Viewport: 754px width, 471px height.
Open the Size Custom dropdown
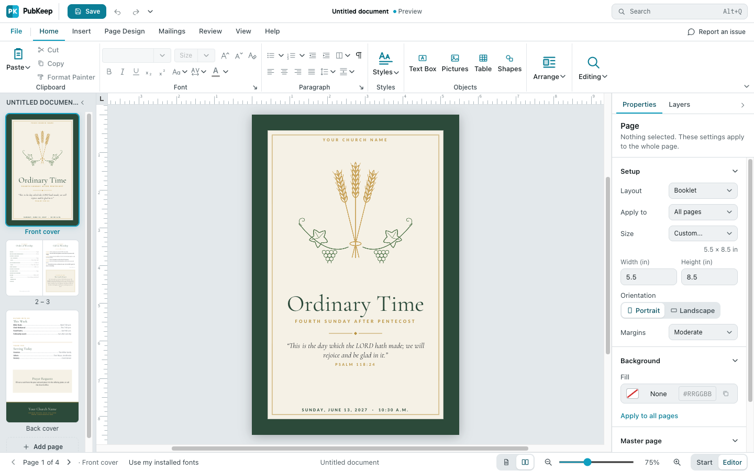pos(703,233)
